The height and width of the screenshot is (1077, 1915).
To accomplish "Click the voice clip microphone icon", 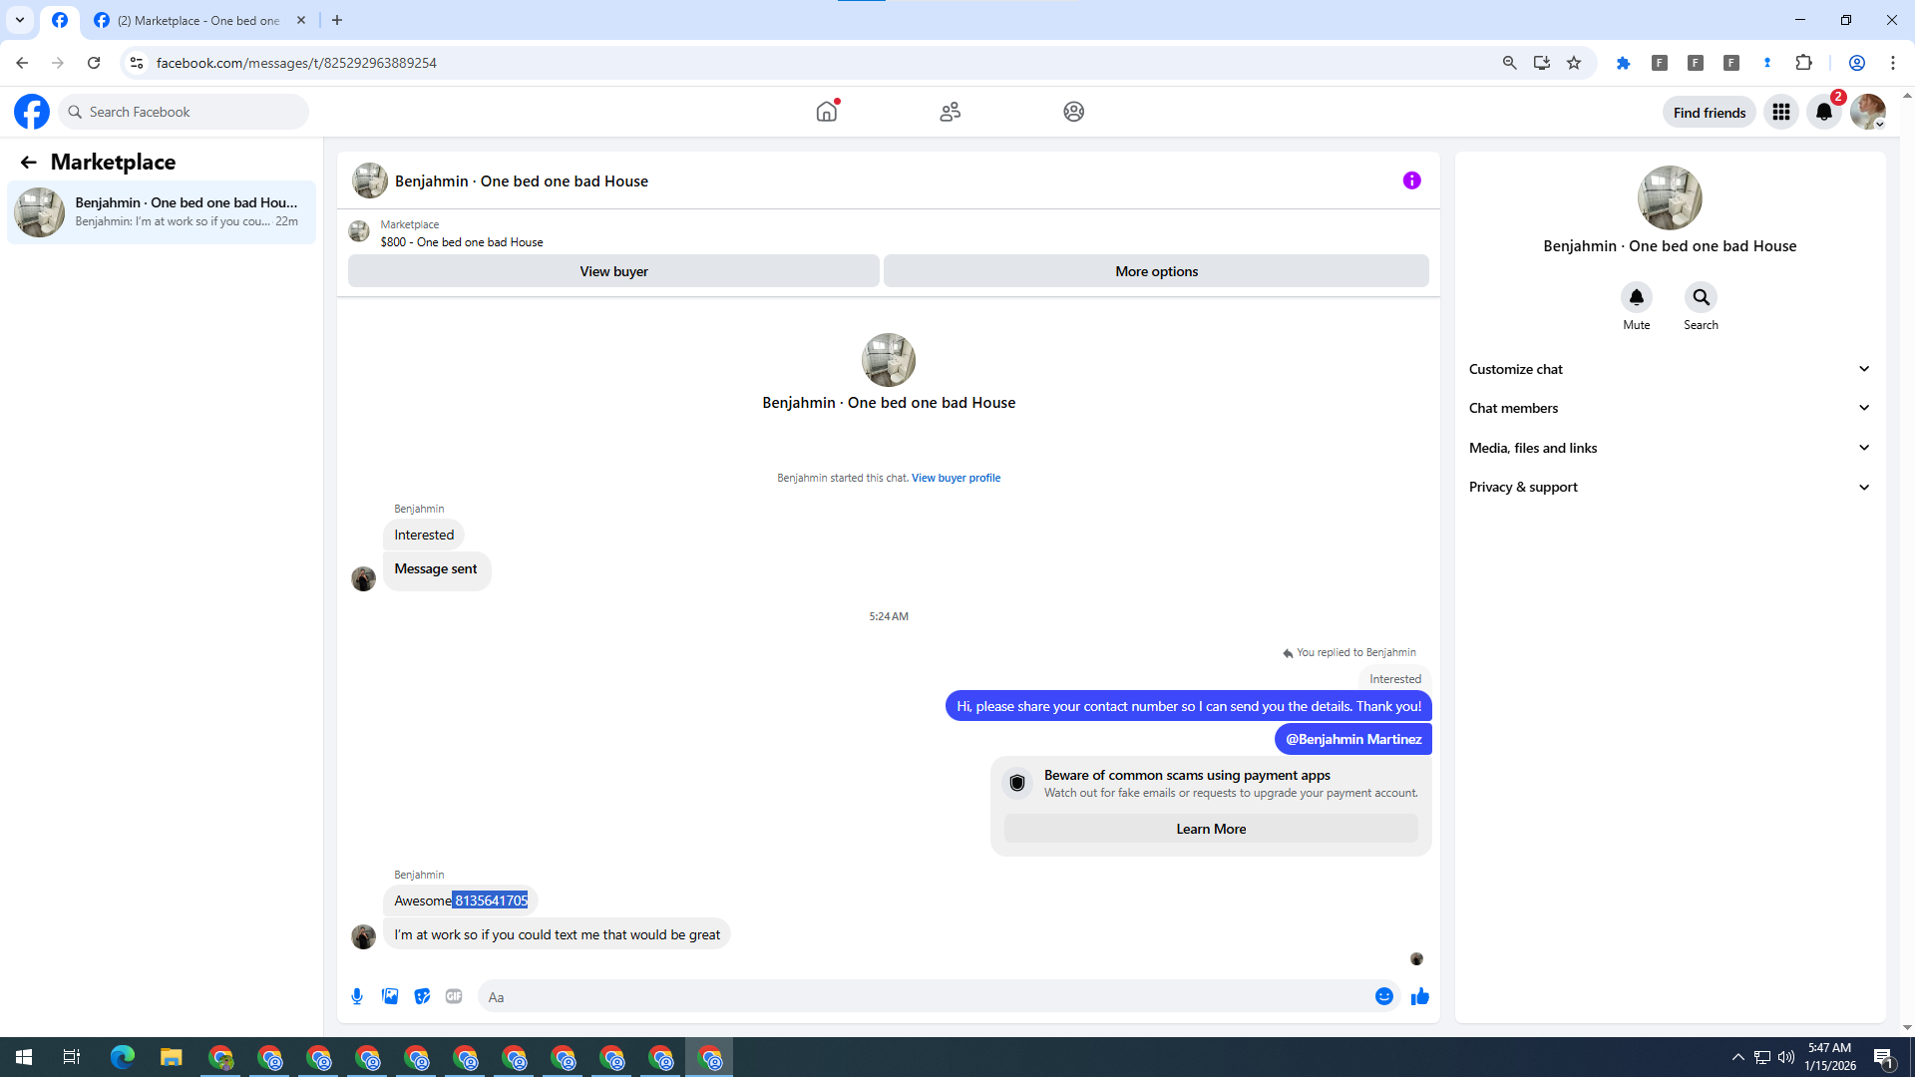I will [x=357, y=996].
